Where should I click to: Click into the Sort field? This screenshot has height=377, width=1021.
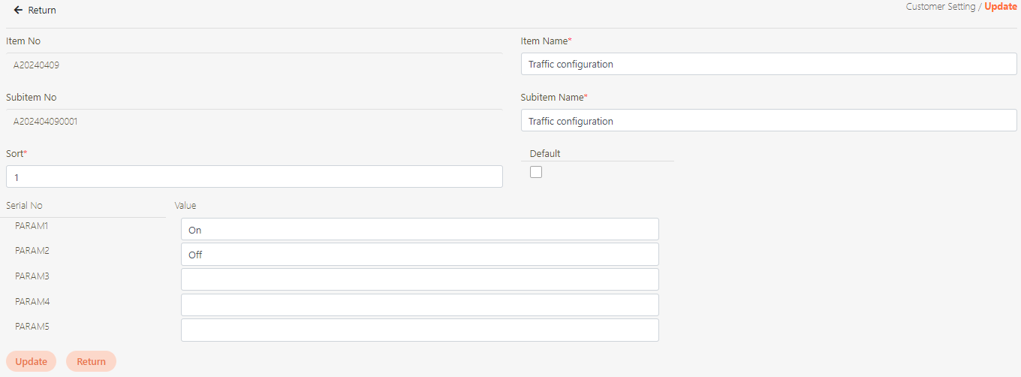click(x=254, y=177)
